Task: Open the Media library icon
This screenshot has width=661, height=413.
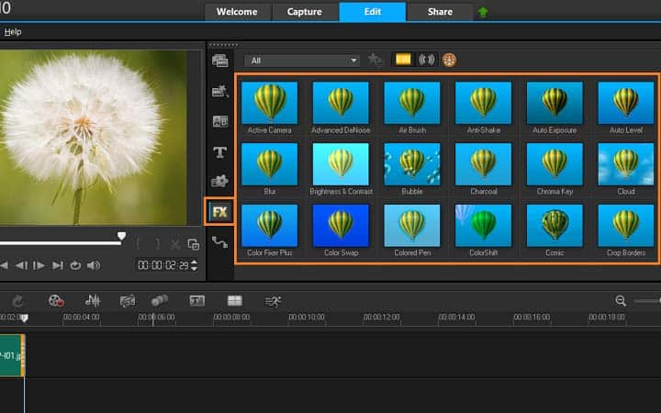Action: coord(219,61)
